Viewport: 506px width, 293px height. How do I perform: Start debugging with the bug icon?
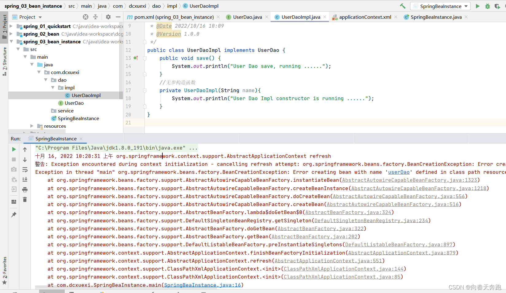click(487, 6)
